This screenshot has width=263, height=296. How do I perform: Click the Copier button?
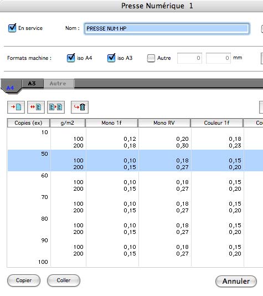[24, 280]
